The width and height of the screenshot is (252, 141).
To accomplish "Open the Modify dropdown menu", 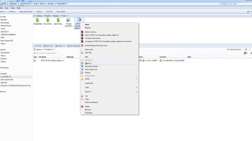I will pyautogui.click(x=49, y=16).
